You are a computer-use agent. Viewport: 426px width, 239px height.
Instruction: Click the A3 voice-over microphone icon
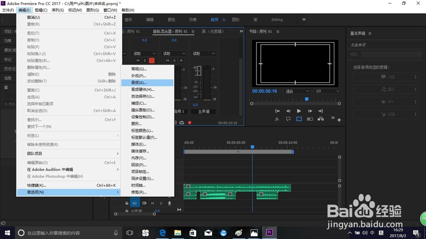[x=170, y=203]
